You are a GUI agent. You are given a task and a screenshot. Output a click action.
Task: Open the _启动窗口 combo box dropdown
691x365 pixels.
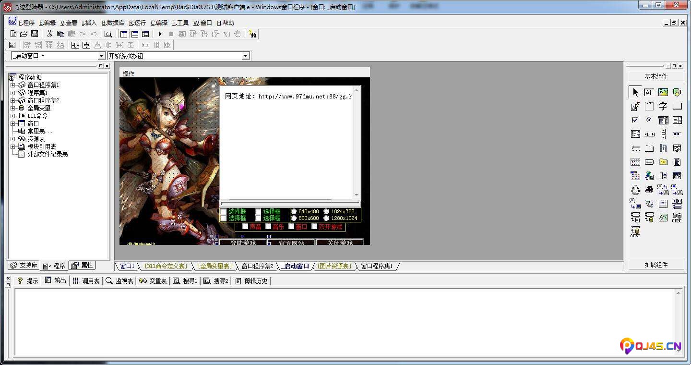[x=101, y=56]
